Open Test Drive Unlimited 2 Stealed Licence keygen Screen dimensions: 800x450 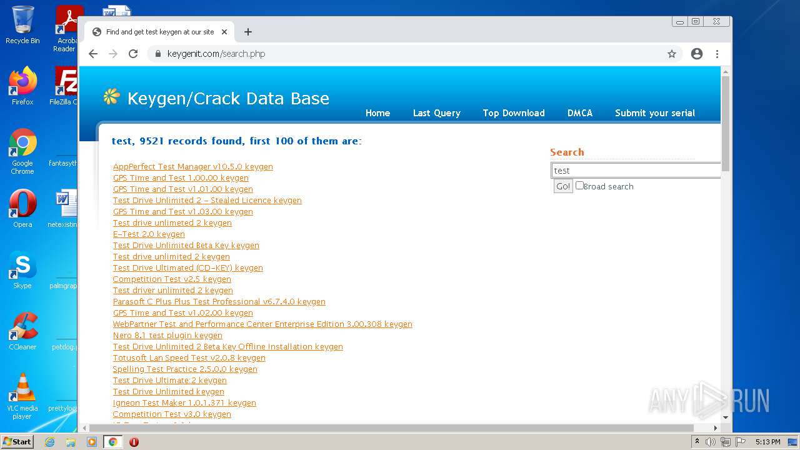point(207,201)
